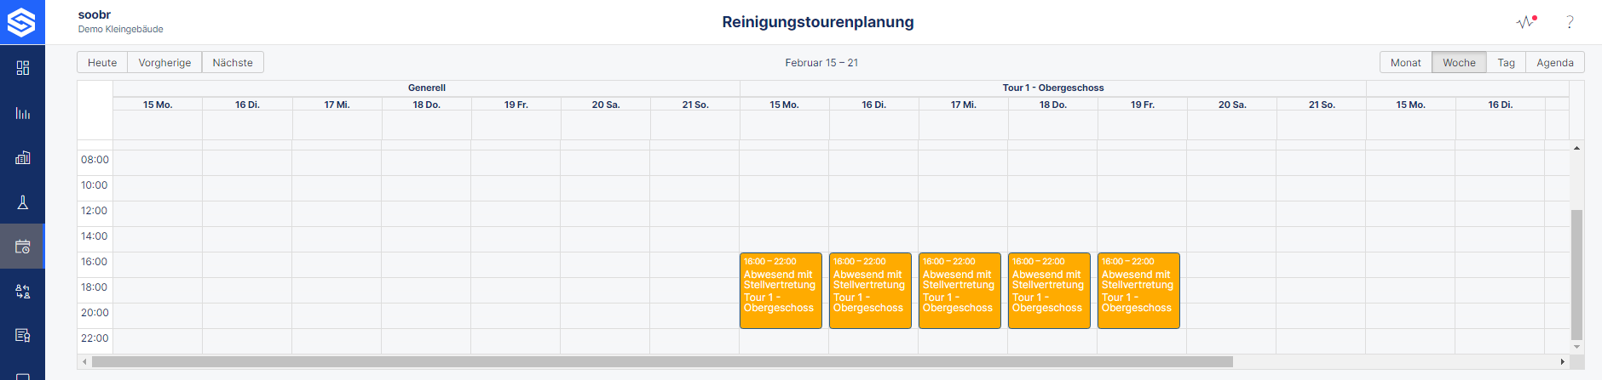Switch to the Agenda view

(1555, 63)
